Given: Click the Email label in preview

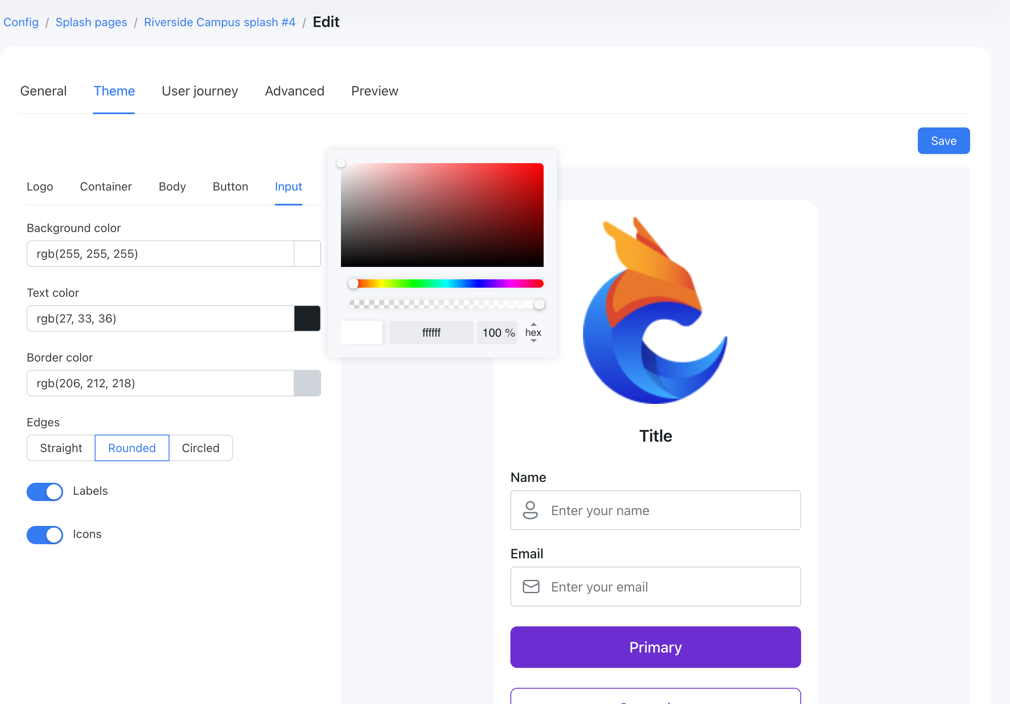Looking at the screenshot, I should point(527,554).
